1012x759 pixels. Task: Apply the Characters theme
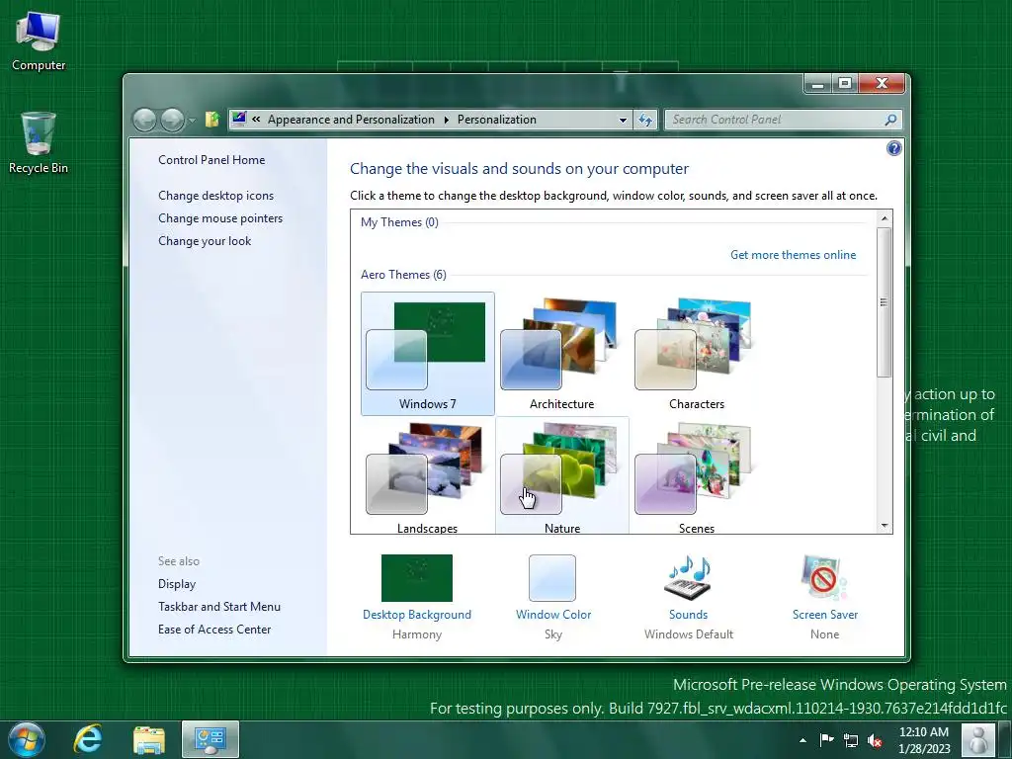pyautogui.click(x=697, y=353)
